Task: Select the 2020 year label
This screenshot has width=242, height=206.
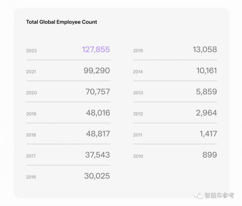Action: (x=32, y=93)
